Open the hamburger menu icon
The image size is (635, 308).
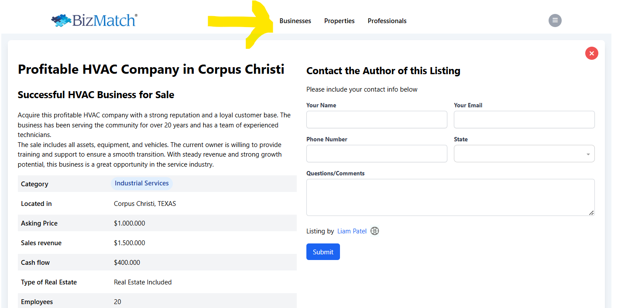click(555, 21)
